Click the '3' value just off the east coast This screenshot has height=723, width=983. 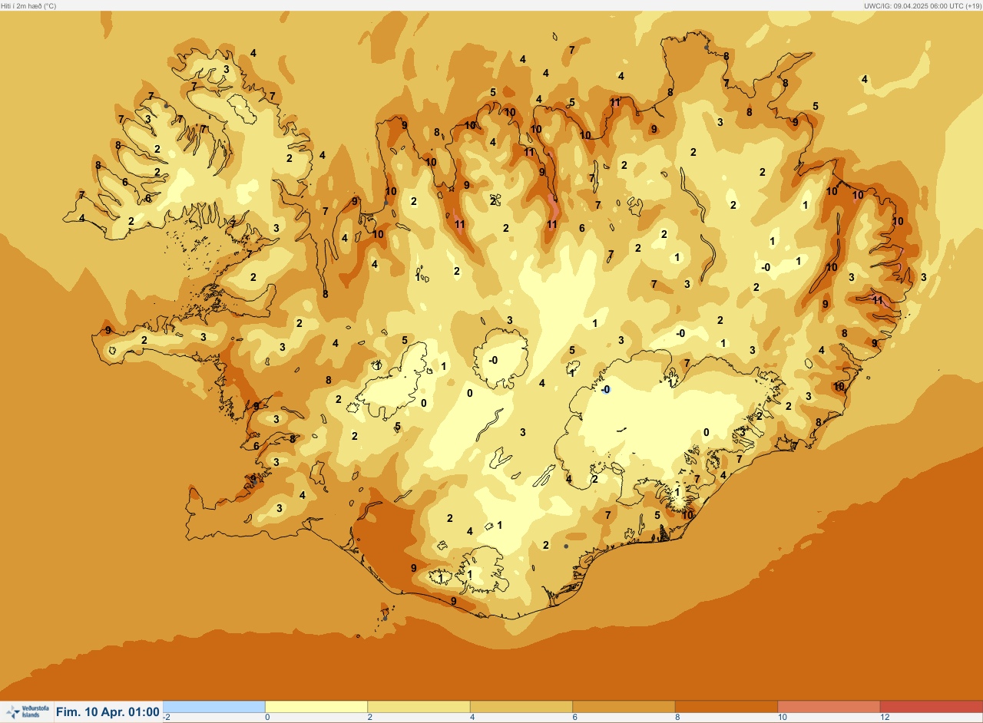click(x=924, y=277)
